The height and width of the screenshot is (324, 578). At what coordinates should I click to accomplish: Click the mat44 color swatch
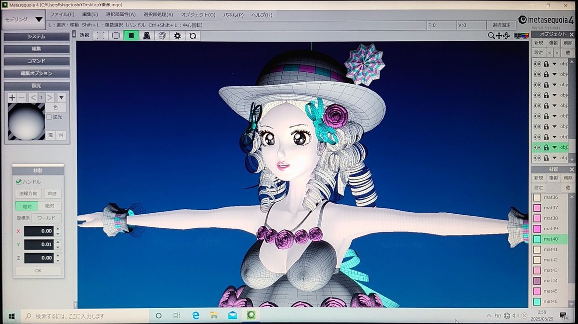coord(537,281)
